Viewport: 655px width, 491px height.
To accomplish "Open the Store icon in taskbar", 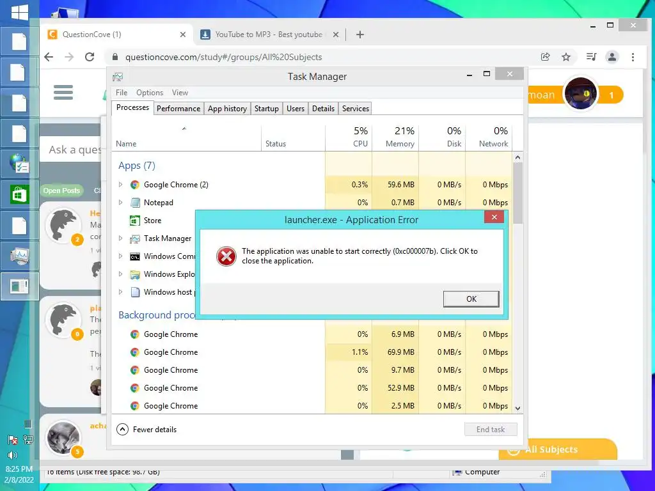I will pos(19,194).
